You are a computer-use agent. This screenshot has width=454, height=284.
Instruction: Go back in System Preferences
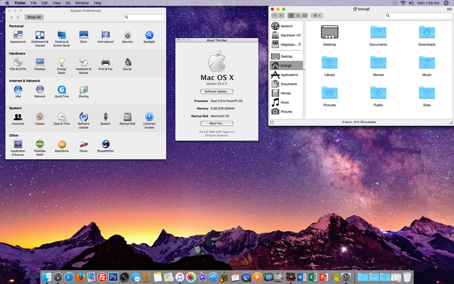pos(11,17)
